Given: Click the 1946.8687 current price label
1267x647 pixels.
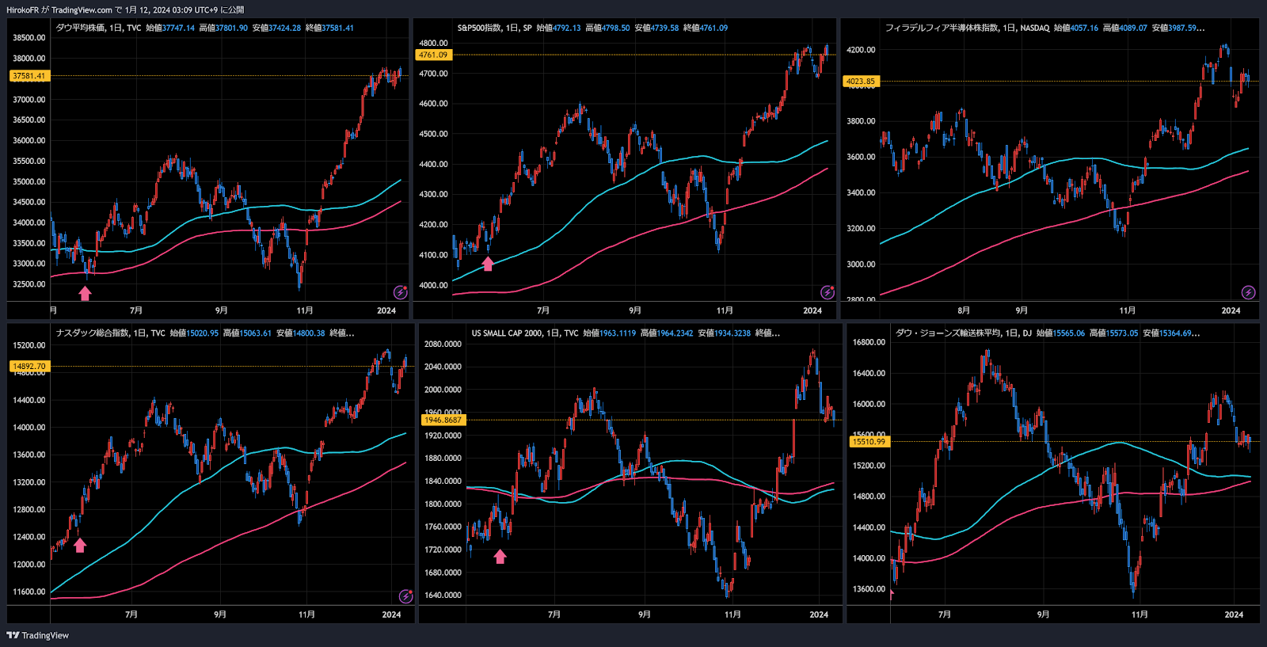Looking at the screenshot, I should click(x=443, y=420).
